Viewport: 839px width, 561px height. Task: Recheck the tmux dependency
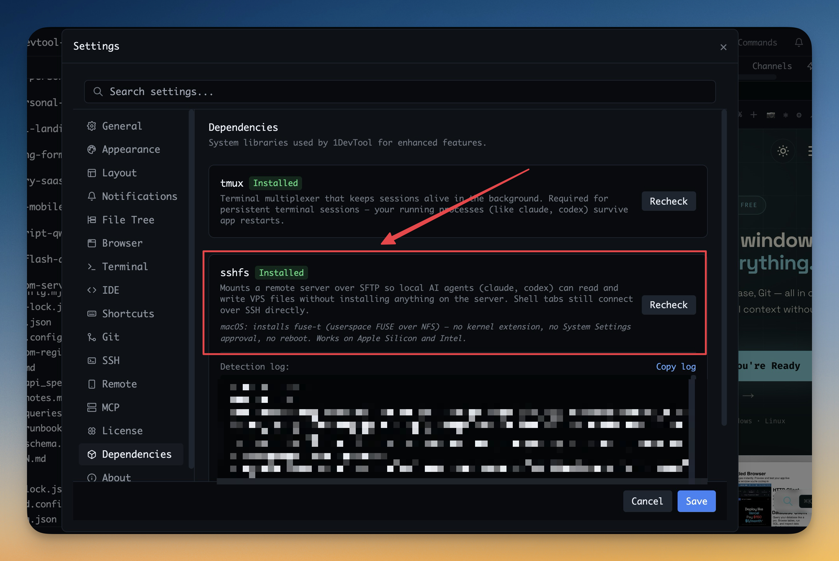pyautogui.click(x=668, y=201)
